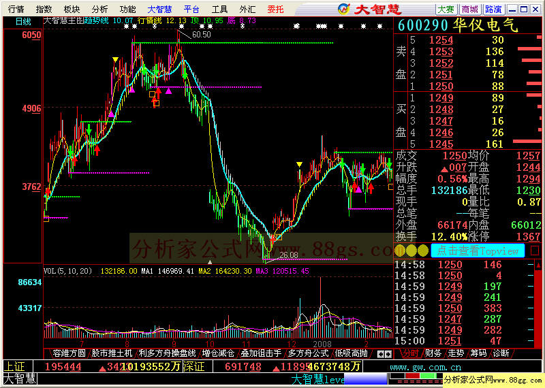Close the 大智慧 window
The width and height of the screenshot is (545, 388).
(x=535, y=10)
